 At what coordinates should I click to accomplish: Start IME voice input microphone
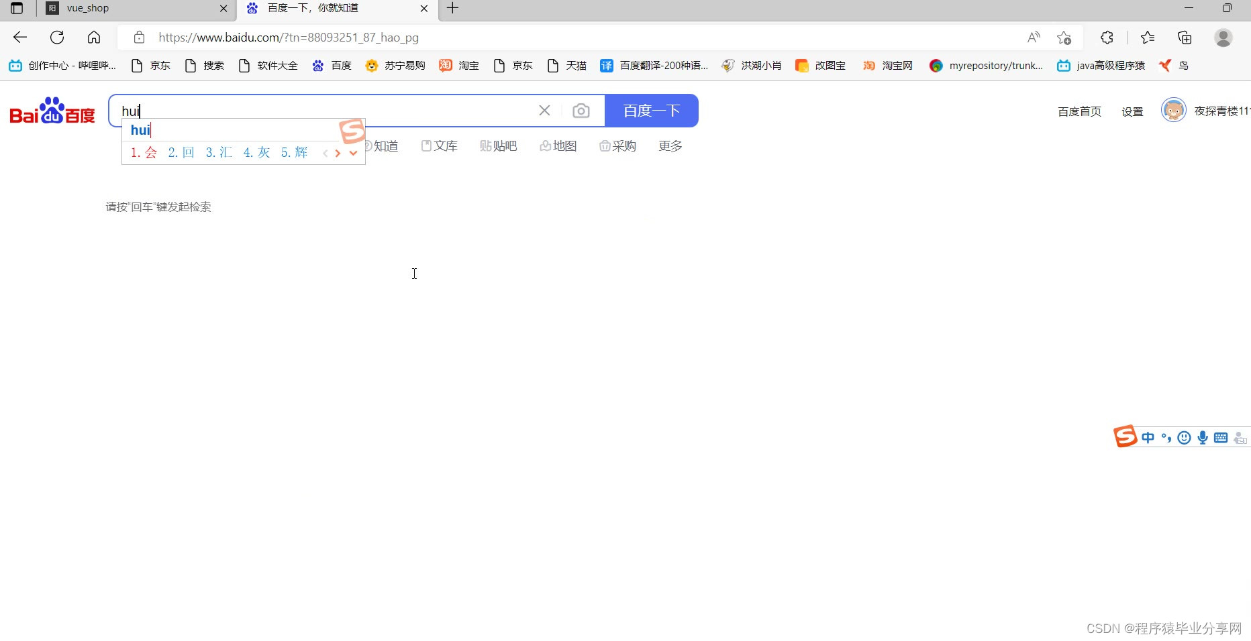[1203, 438]
